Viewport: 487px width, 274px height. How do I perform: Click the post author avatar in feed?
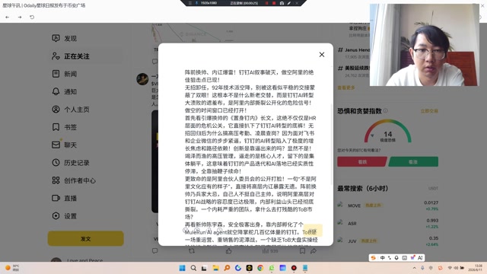coord(142,79)
